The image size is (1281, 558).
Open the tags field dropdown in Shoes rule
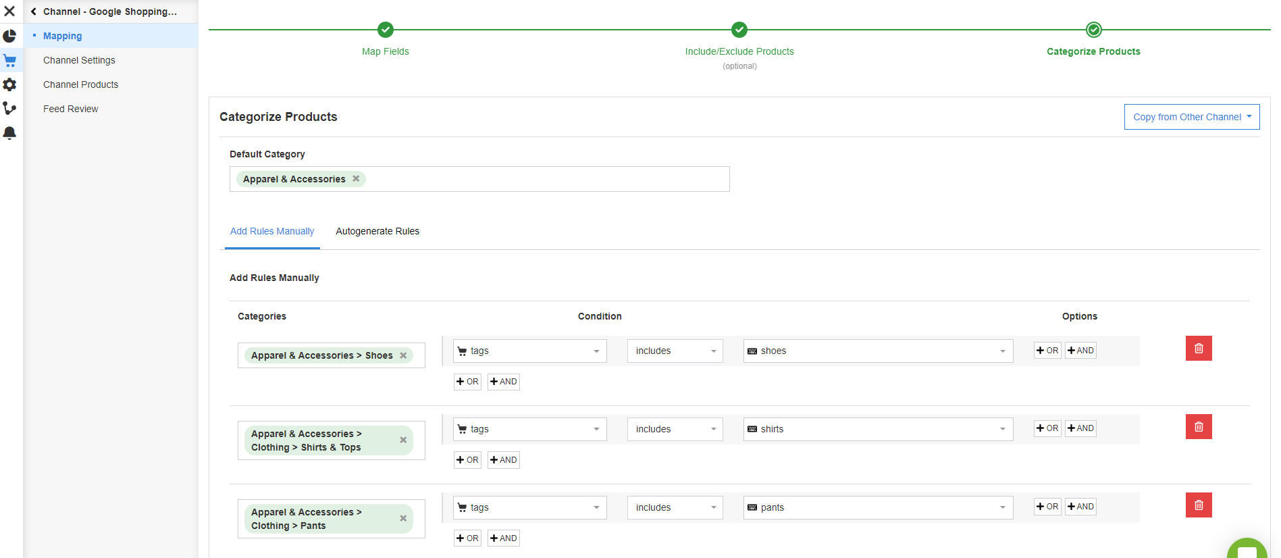[530, 351]
